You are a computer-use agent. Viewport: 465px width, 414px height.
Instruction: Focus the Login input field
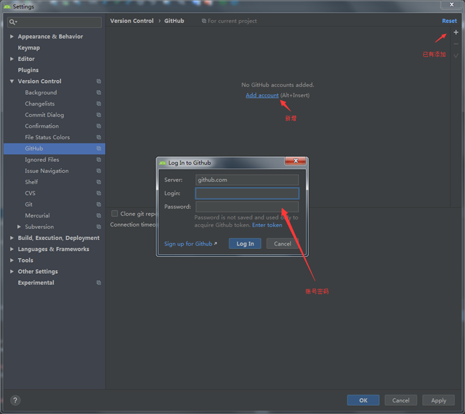click(x=247, y=193)
